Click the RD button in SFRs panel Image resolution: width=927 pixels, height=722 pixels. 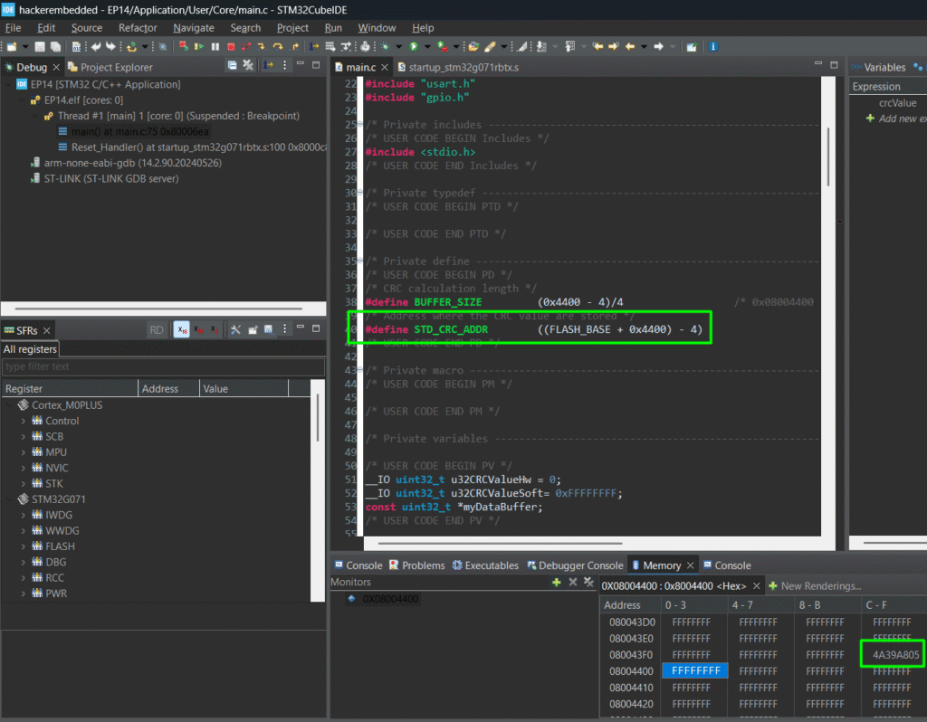[x=157, y=330]
